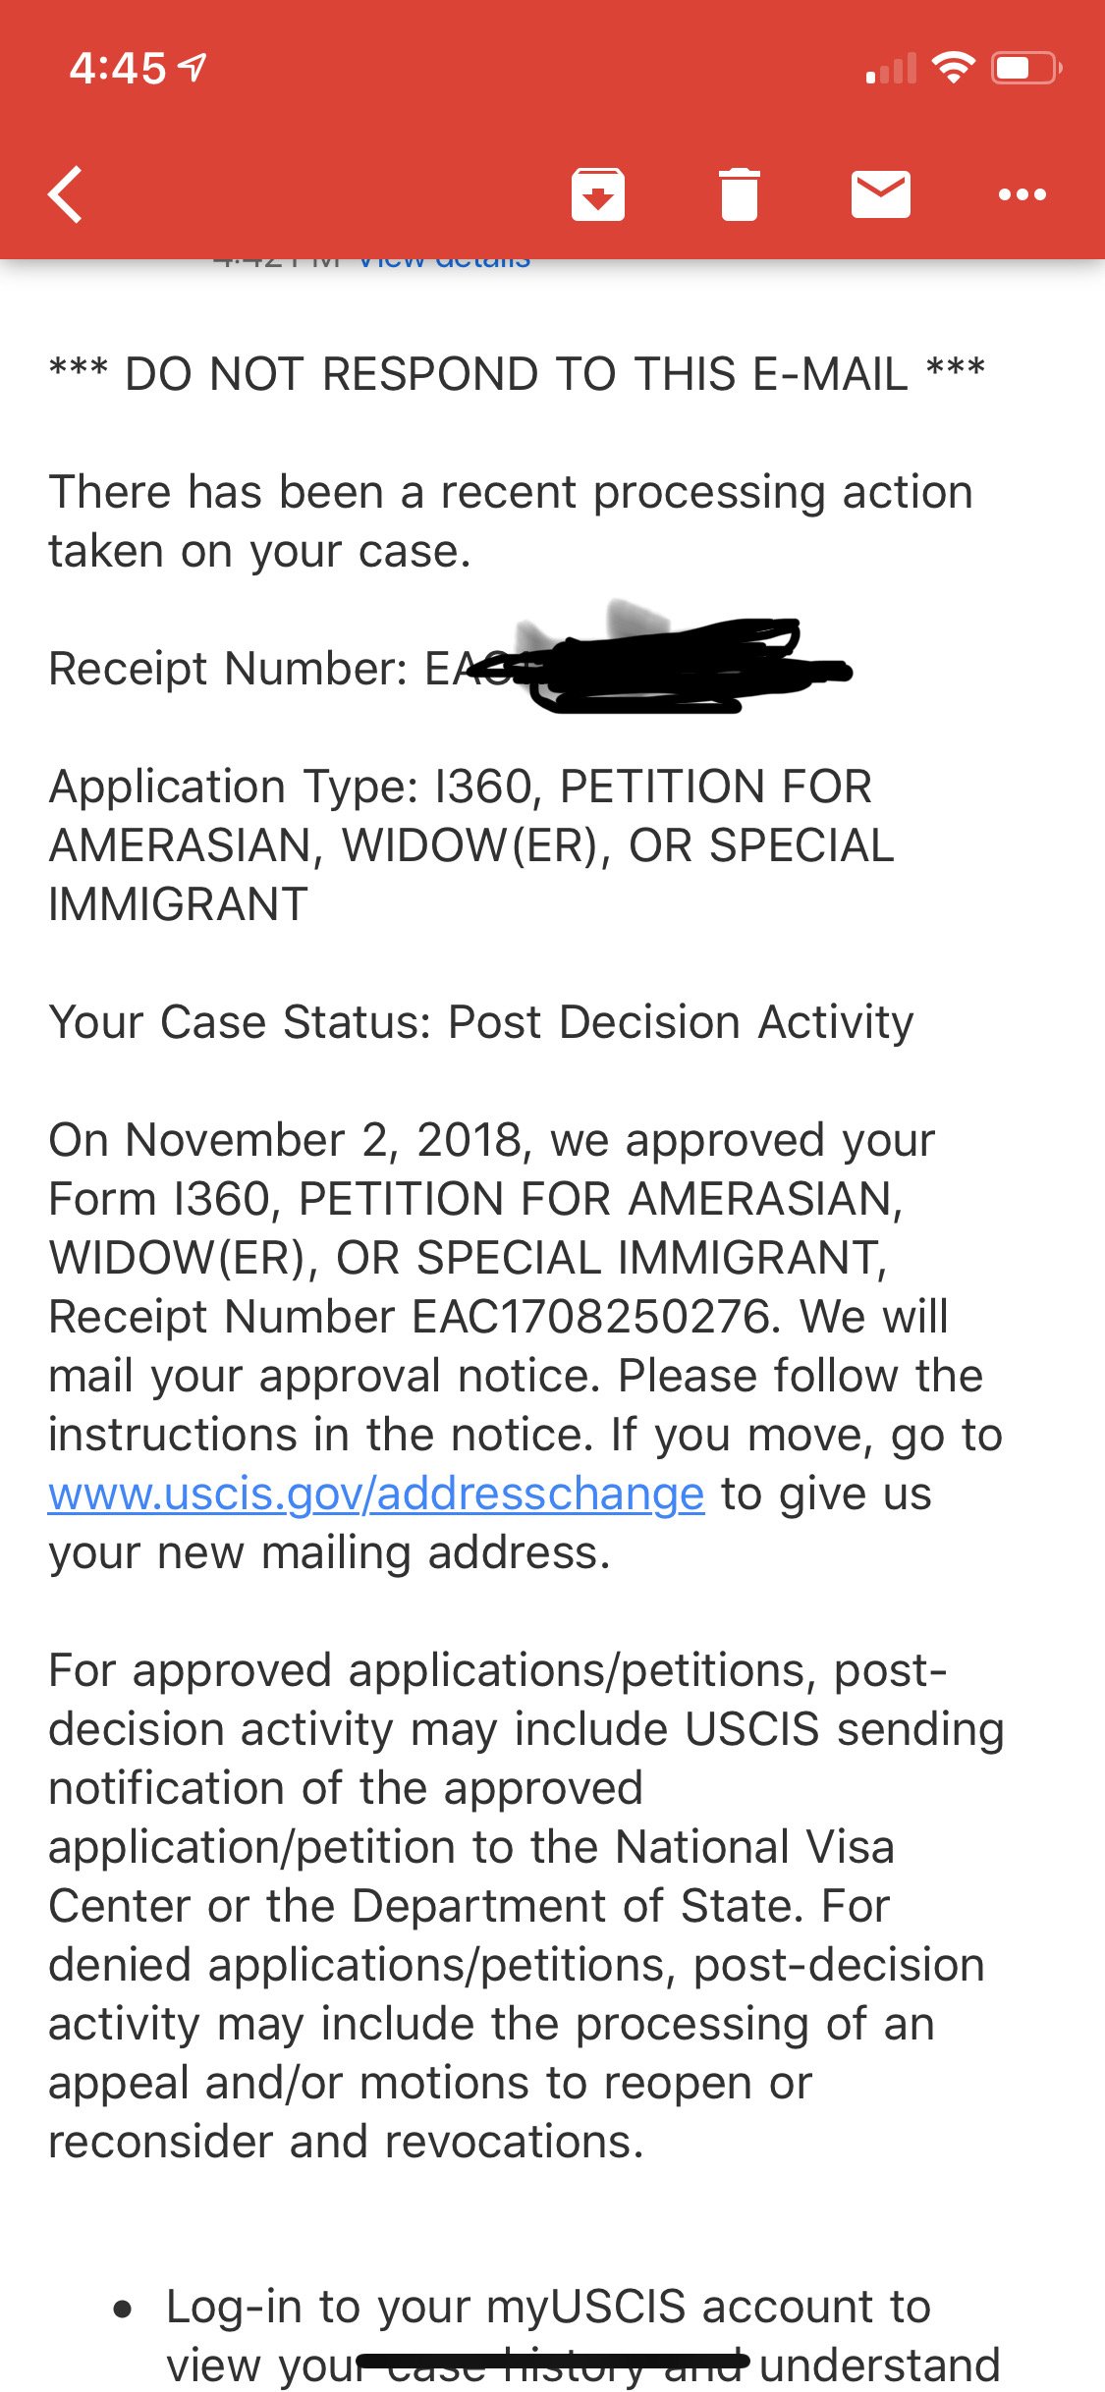This screenshot has height=2392, width=1105.
Task: Tap the cellular signal bars icon
Action: [x=891, y=69]
